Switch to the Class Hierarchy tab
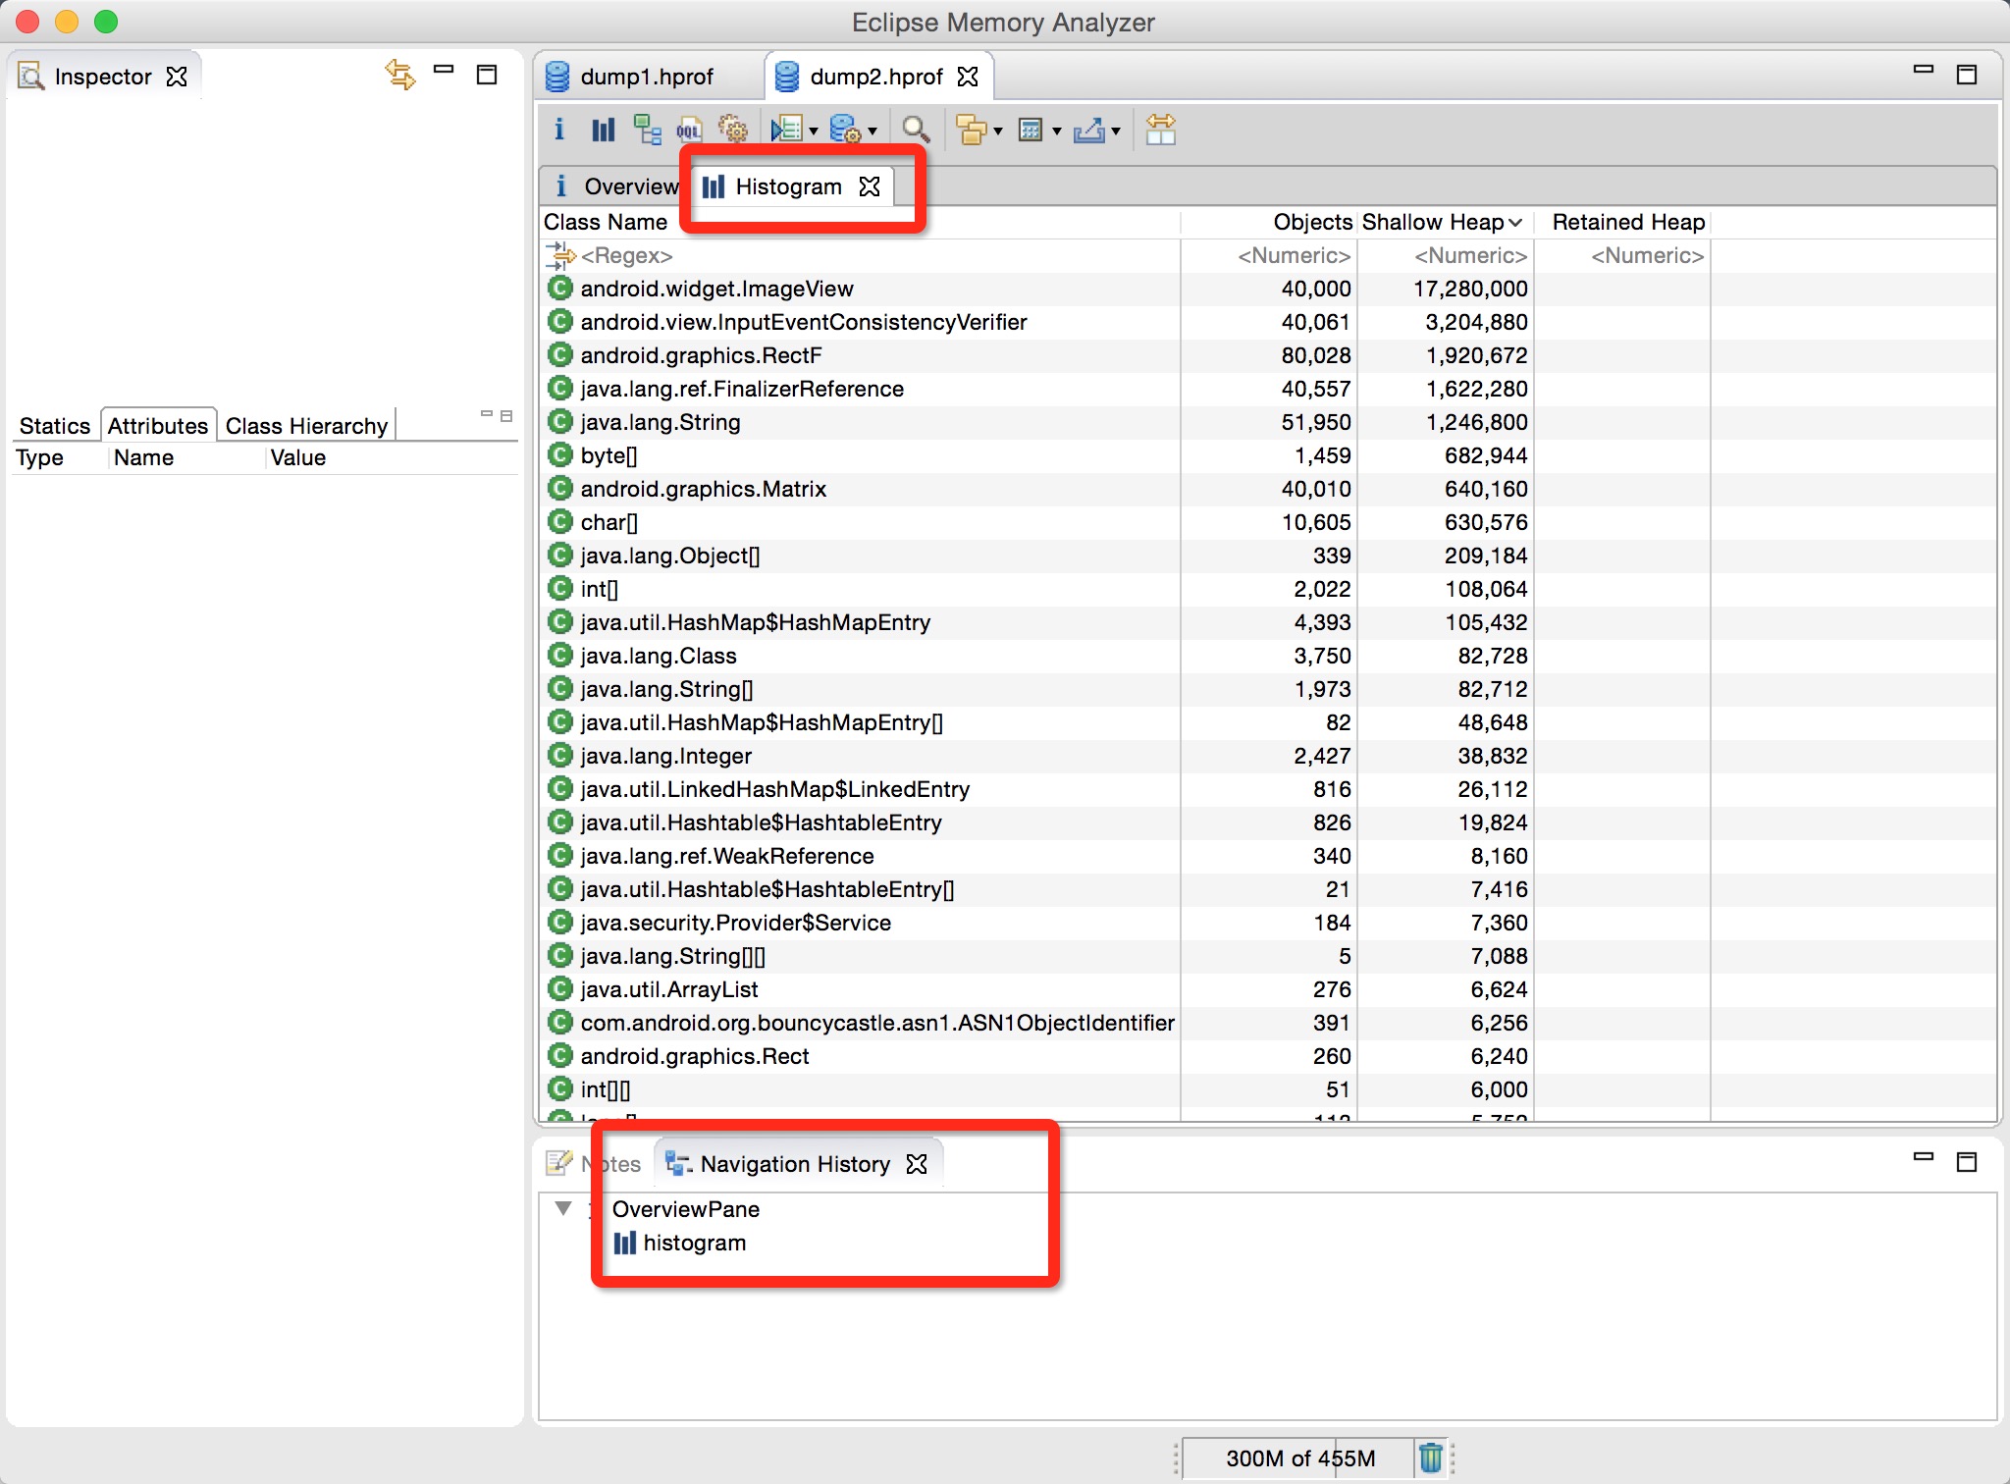 click(x=306, y=426)
